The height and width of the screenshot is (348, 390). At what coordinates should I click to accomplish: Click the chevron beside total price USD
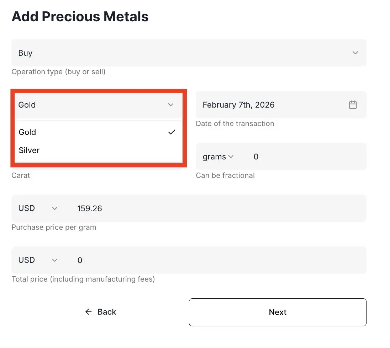click(x=54, y=260)
